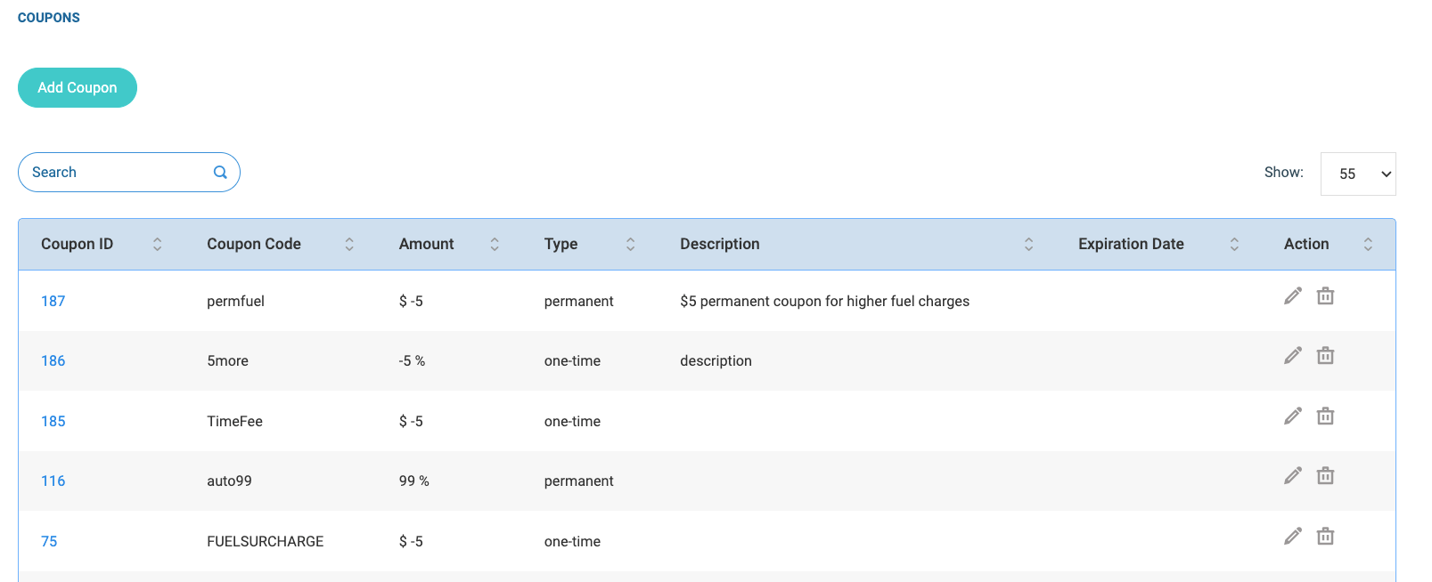Screen dimensions: 1432x582
Task: Sort by Amount column arrows
Action: [495, 244]
